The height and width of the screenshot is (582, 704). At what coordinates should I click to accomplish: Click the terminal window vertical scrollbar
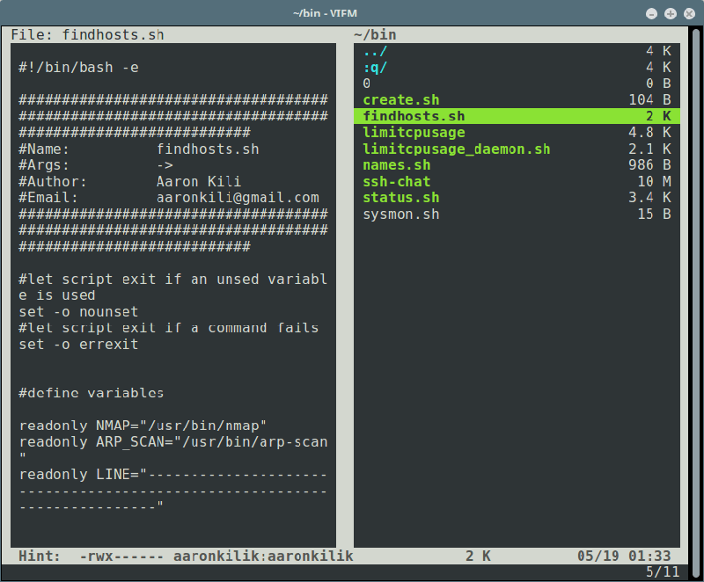coord(696,296)
